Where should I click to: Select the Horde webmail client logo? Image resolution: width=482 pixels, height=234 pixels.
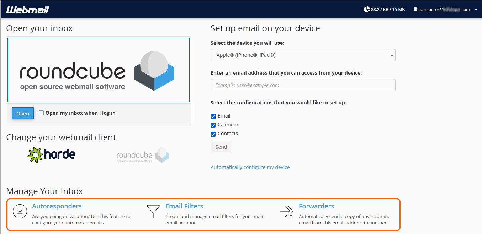(x=52, y=155)
